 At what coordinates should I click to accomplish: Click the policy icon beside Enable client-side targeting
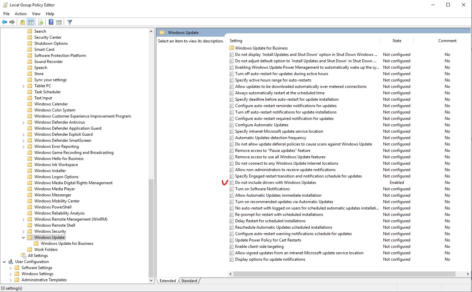tap(231, 247)
